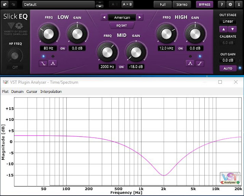Toggle the BYPASS button
Viewport: 244px width, 196px height.
pos(204,5)
